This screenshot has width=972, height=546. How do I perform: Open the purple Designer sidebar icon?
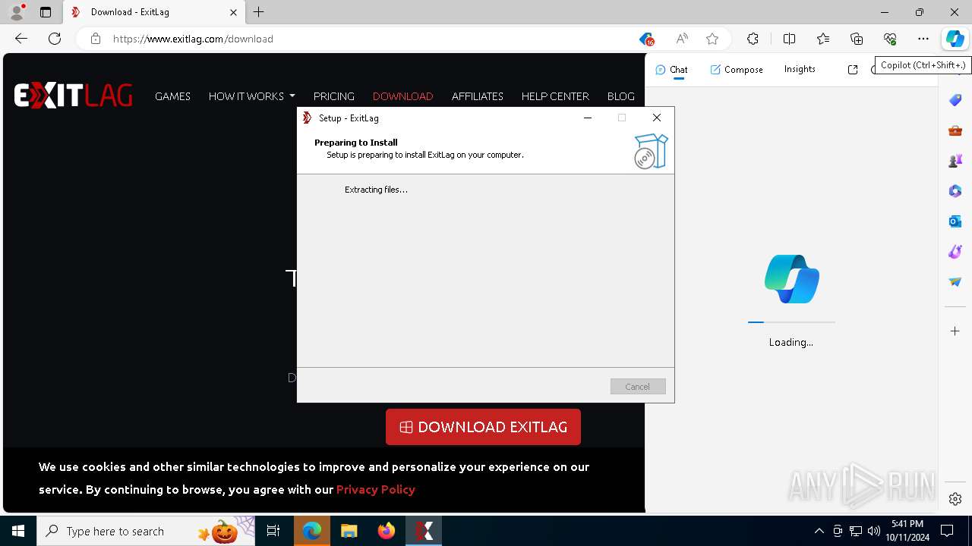[x=955, y=251]
